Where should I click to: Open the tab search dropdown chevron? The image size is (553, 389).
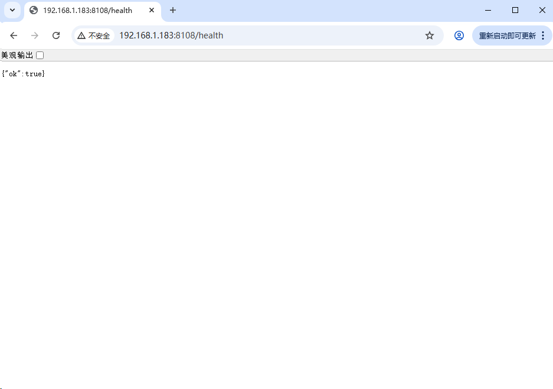click(12, 10)
